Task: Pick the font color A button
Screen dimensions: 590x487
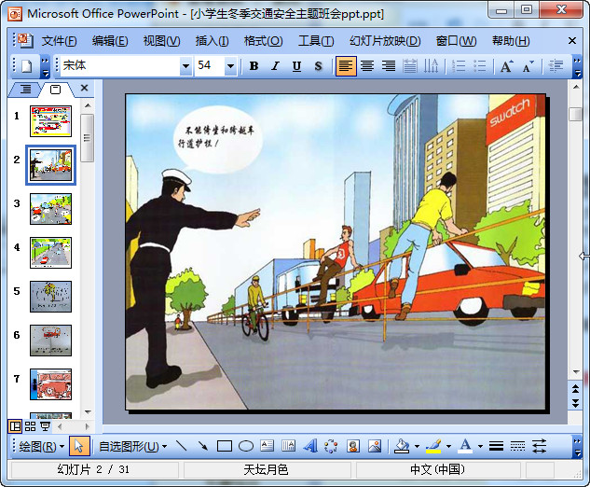Action: (x=464, y=446)
